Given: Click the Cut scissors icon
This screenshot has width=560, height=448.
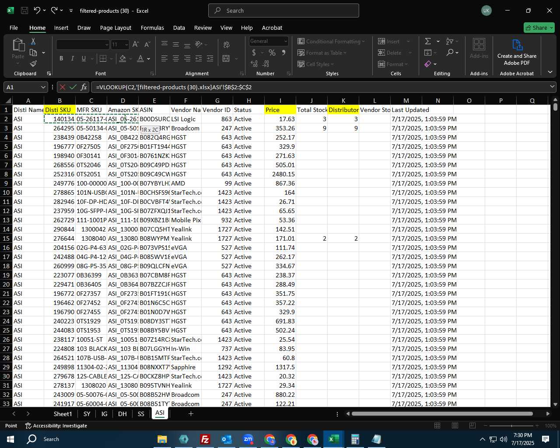Looking at the screenshot, I should 33,41.
